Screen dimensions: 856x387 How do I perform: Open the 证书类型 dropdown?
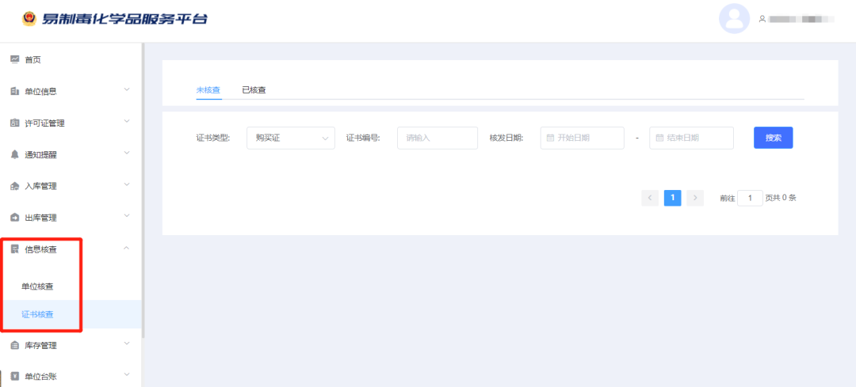pos(290,138)
